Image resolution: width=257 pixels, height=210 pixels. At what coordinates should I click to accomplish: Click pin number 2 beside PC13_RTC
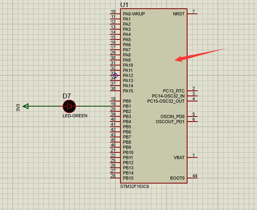tap(193, 88)
